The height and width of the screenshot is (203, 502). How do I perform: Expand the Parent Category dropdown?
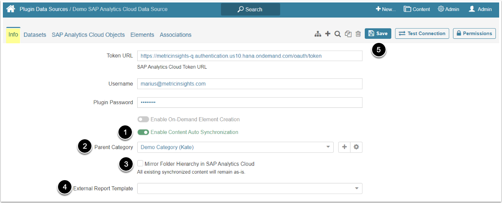point(328,147)
